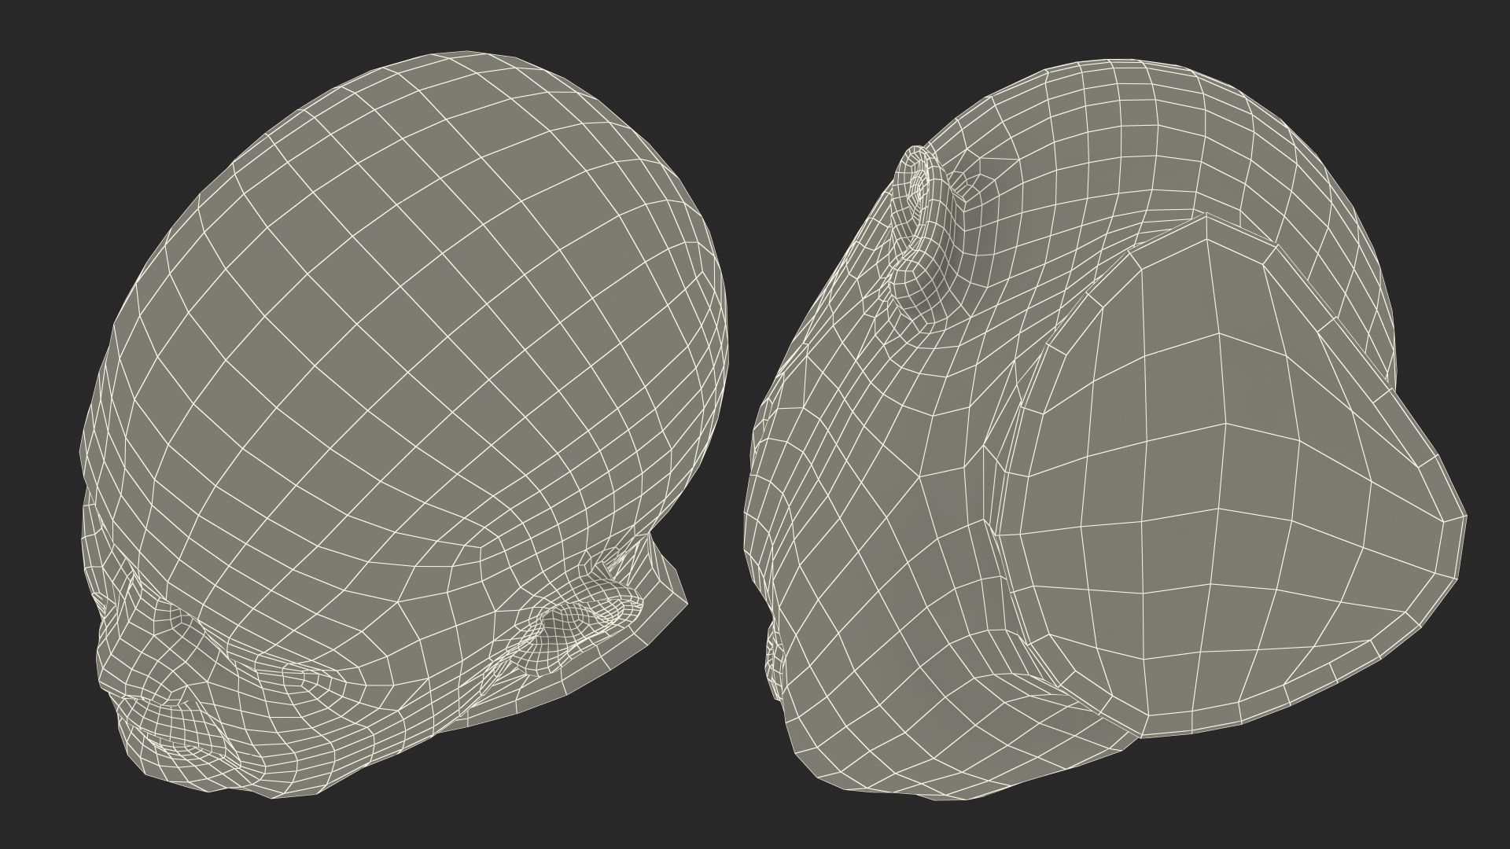
Task: Select the left wireframe head mesh
Action: (x=405, y=424)
